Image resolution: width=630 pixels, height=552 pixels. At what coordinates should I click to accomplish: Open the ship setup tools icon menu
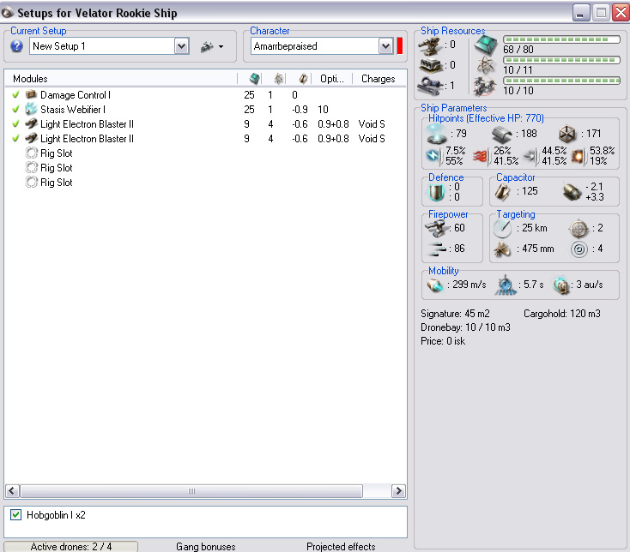tap(207, 46)
